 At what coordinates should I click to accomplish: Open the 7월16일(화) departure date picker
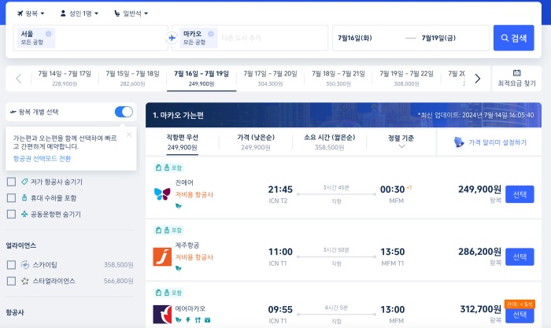tap(354, 38)
